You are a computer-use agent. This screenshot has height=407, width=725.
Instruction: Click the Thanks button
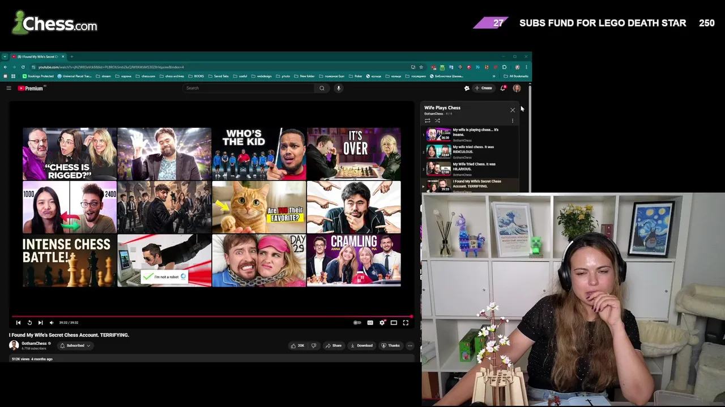tap(391, 345)
